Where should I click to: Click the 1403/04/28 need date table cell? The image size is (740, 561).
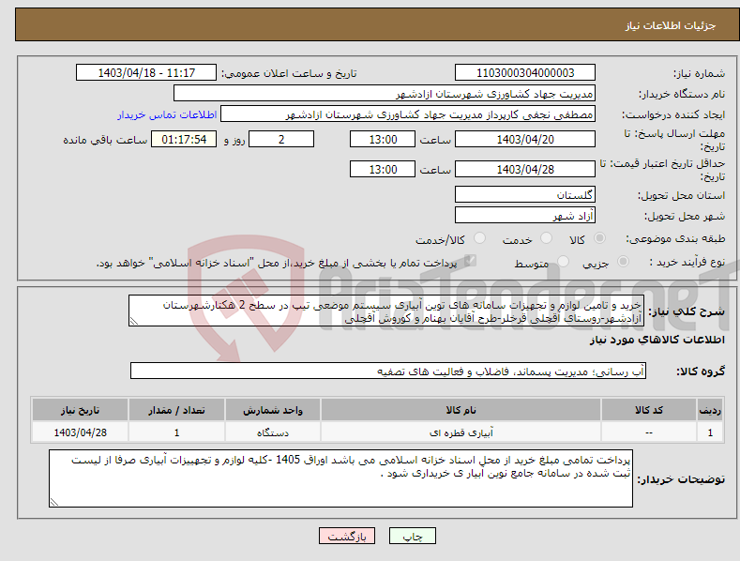point(81,432)
